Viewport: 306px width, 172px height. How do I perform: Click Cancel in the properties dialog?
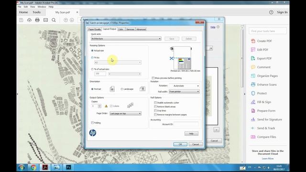196,144
